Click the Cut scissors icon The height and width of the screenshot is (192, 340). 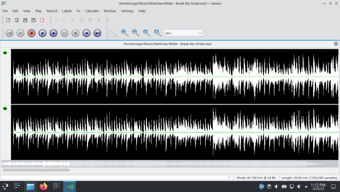73,20
